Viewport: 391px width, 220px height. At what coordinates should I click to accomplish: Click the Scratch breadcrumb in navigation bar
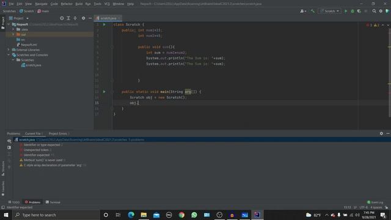point(27,11)
